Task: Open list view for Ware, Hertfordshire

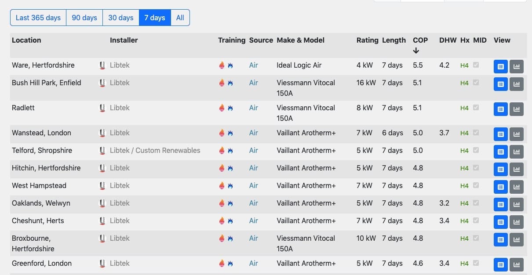Action: (500, 67)
